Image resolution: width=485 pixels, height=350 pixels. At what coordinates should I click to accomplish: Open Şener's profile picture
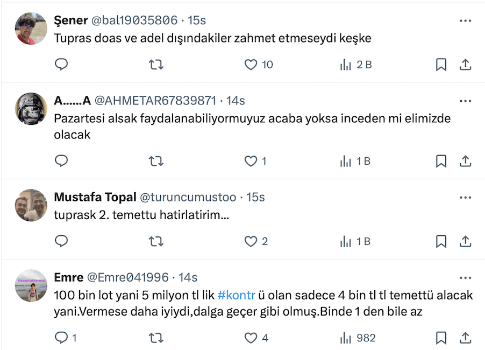coord(31,29)
